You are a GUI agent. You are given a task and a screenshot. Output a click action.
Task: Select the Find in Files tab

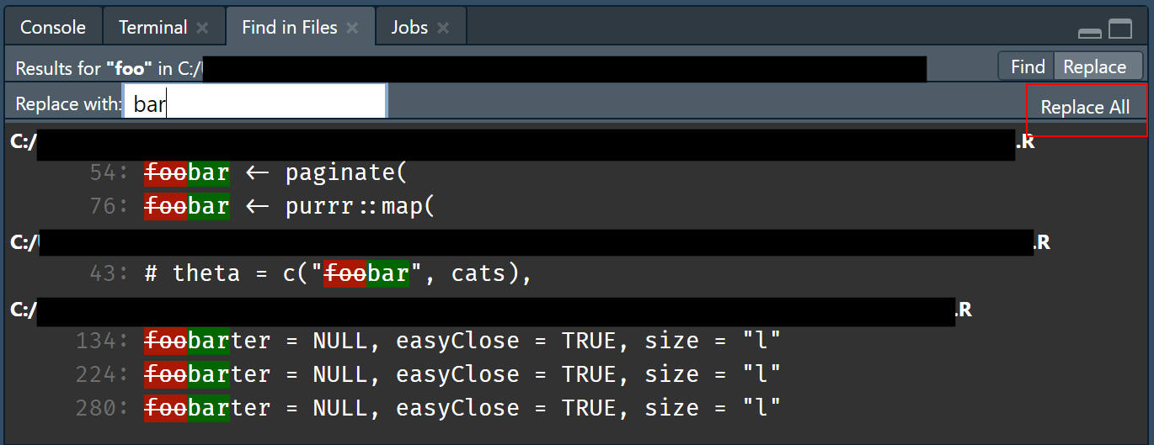(x=289, y=28)
